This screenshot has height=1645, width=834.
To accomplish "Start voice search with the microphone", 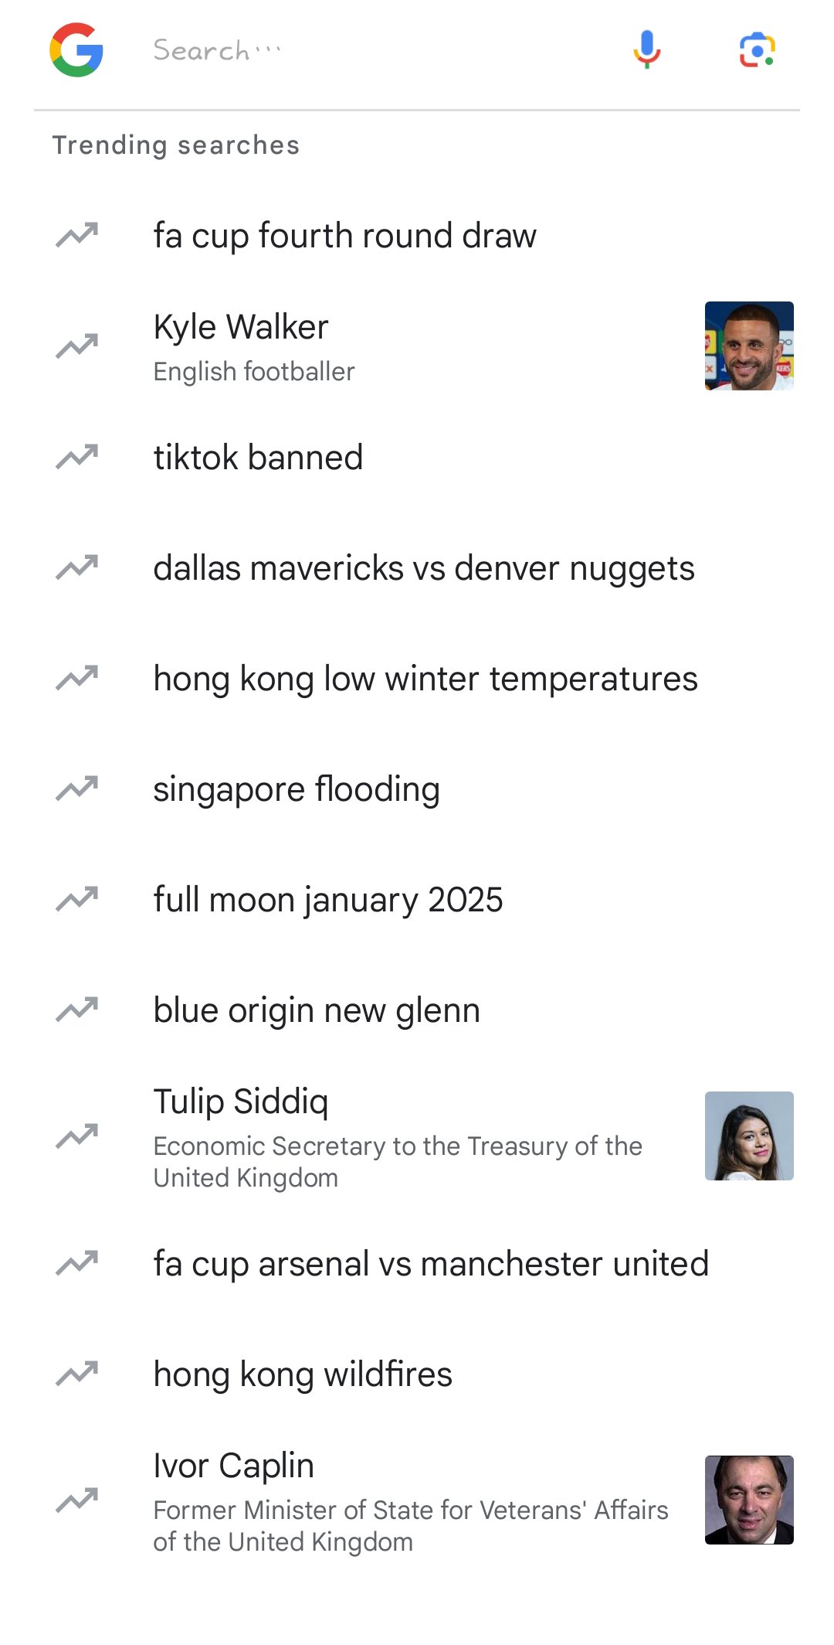I will coord(647,50).
